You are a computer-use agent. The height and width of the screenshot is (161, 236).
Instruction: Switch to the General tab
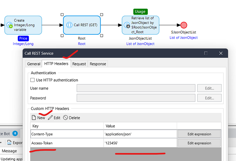click(34, 64)
